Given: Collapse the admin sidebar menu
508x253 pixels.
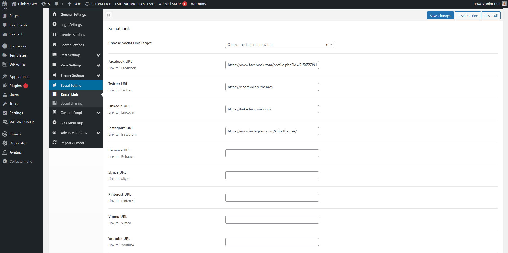Looking at the screenshot, I should click(x=21, y=161).
